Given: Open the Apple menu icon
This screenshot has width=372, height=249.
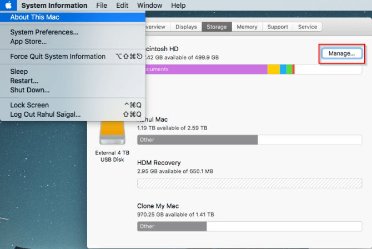Looking at the screenshot, I should tap(8, 6).
